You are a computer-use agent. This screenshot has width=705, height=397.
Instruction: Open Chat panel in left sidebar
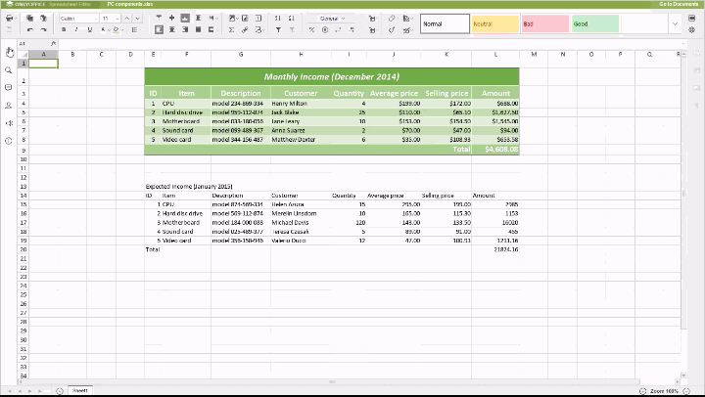tap(8, 106)
